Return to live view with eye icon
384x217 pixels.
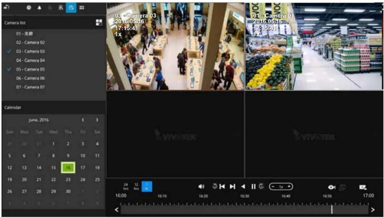click(x=7, y=8)
